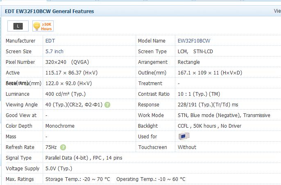The height and width of the screenshot is (185, 281).
Task: Click the Model Name row label
Action: (152, 41)
